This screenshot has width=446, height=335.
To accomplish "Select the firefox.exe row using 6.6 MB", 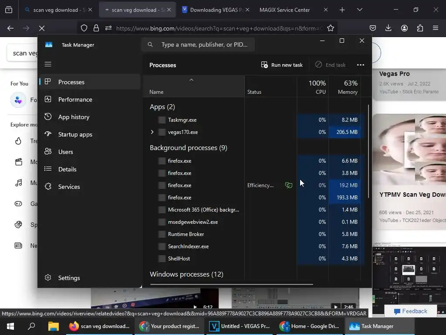I will (254, 161).
